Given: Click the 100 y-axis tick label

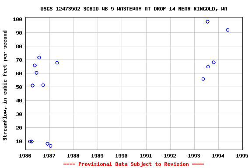Looking at the screenshot, I should (x=17, y=19).
